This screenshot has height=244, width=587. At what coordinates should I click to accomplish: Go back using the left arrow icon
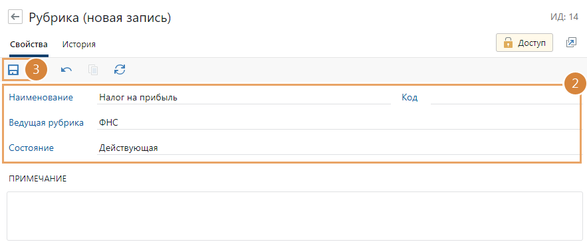(15, 17)
